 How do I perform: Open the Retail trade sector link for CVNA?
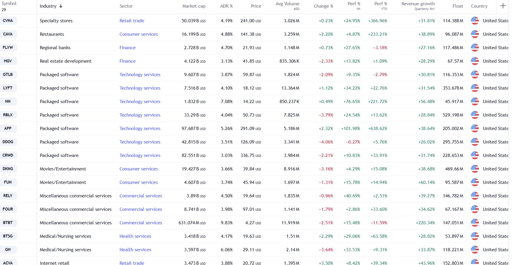132,20
